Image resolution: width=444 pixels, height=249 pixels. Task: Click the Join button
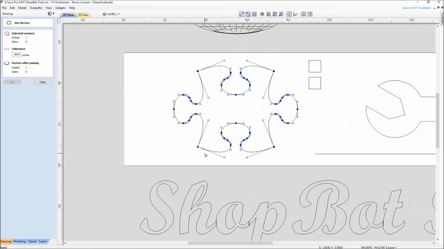click(12, 82)
